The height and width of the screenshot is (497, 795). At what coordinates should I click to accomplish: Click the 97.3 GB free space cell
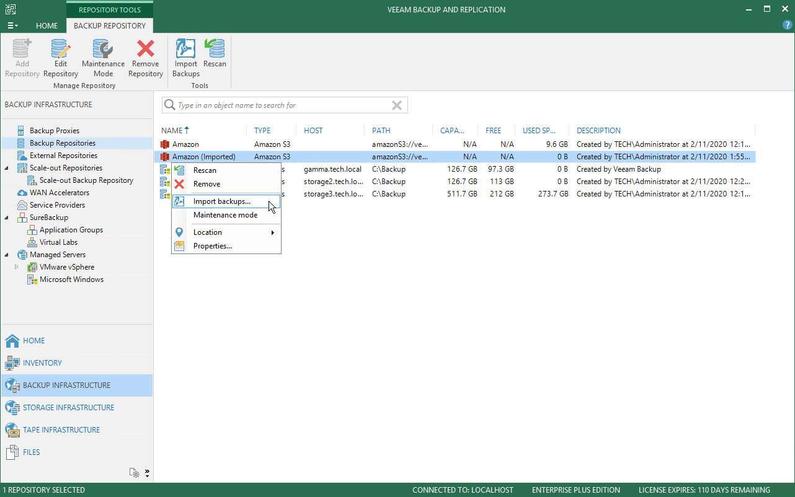[x=500, y=169]
